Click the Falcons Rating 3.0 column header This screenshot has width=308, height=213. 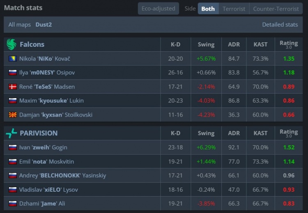[x=289, y=44]
